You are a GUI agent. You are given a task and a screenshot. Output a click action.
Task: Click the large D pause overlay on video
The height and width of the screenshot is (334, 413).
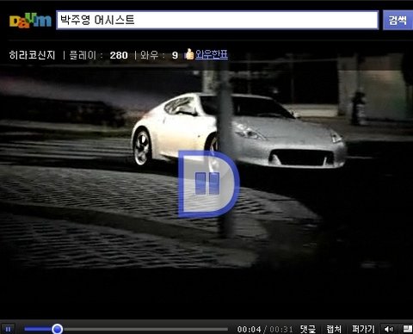click(x=209, y=183)
